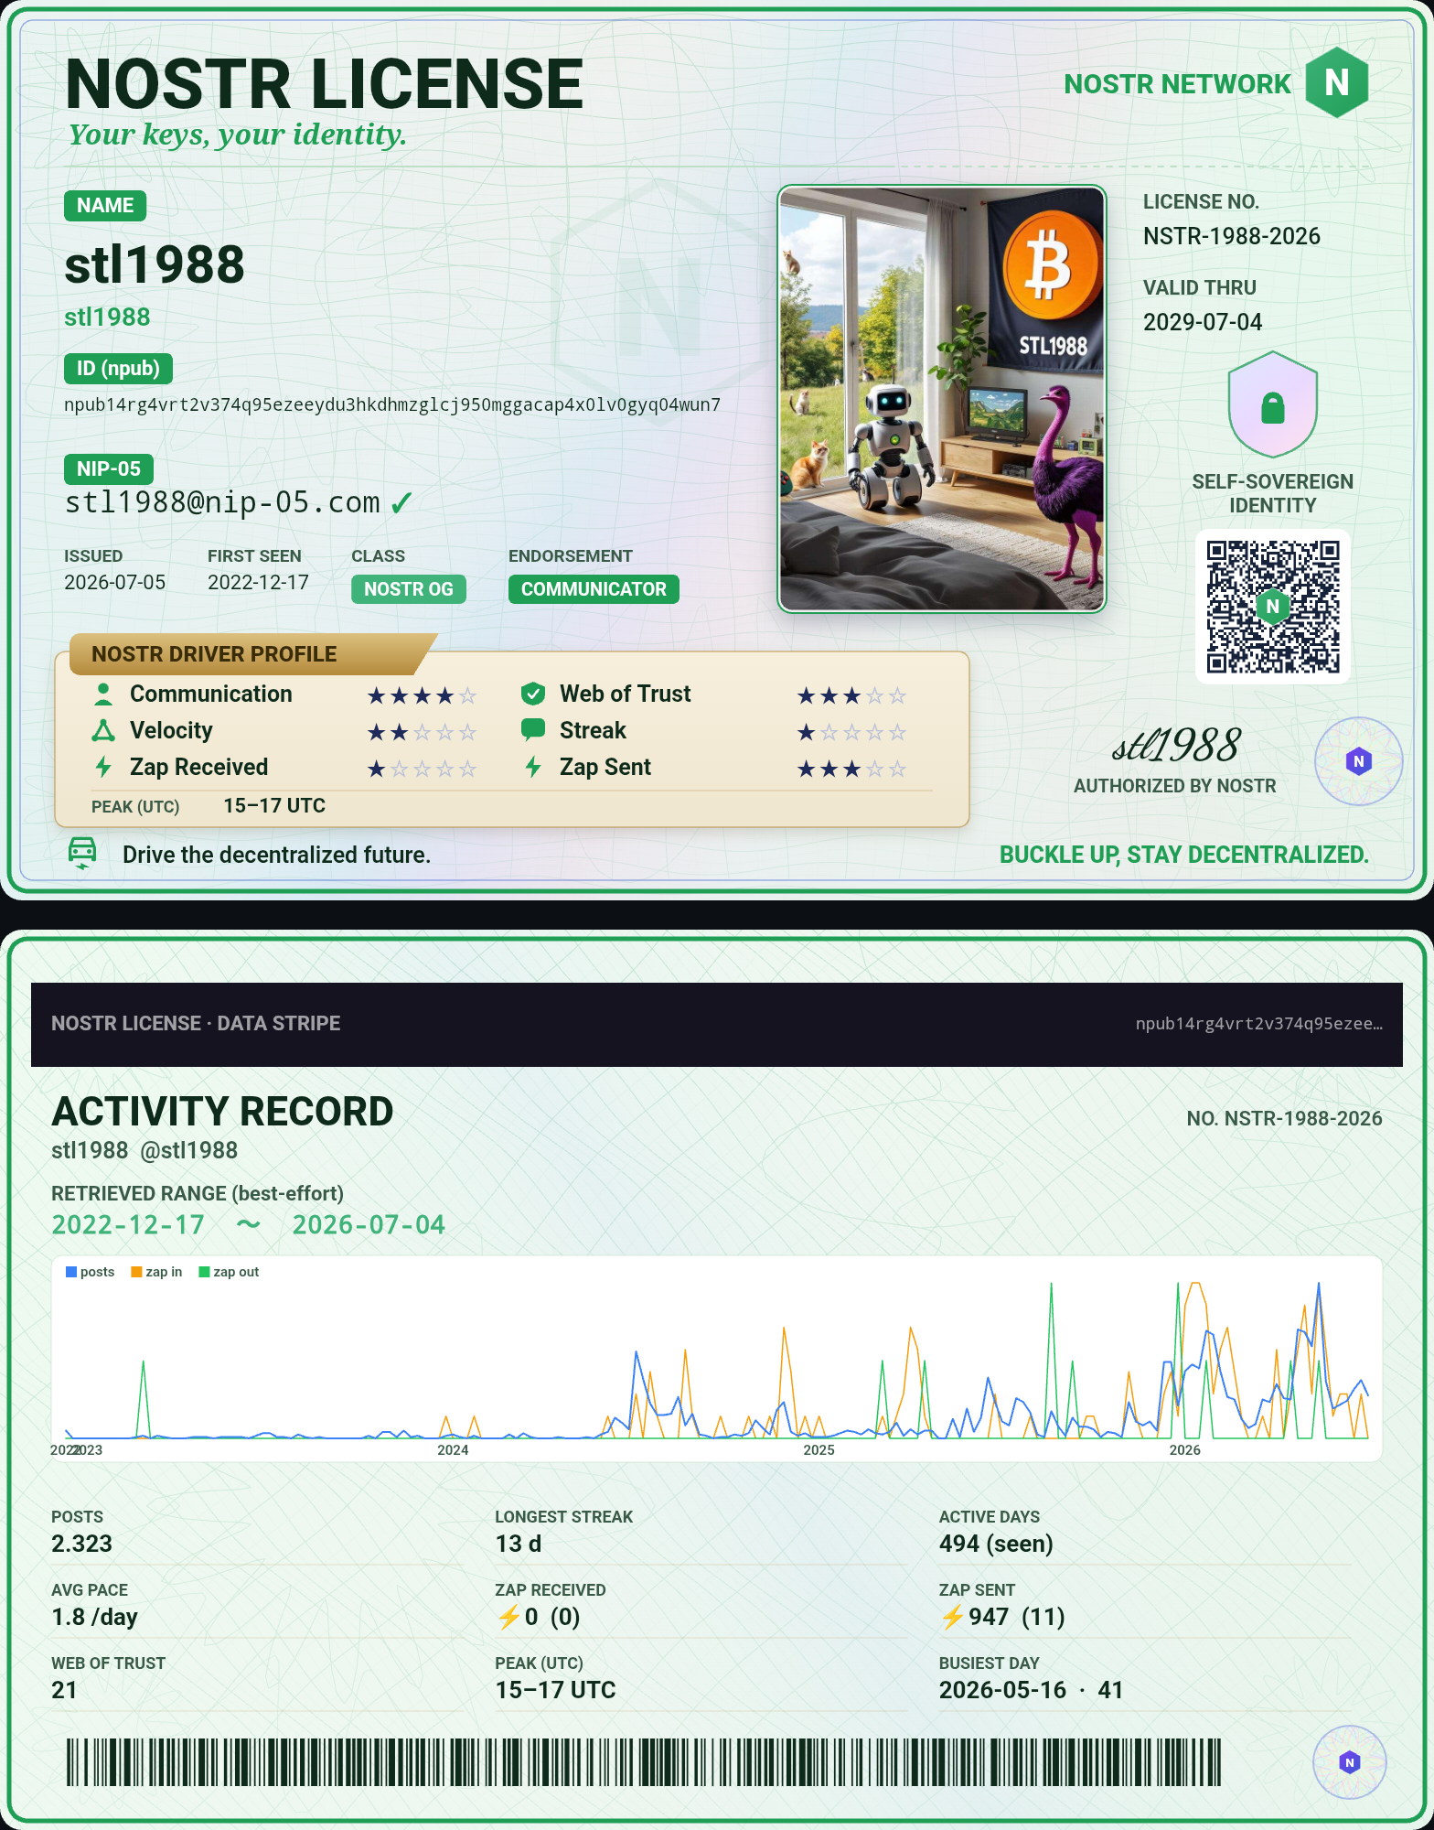
Task: Click the Communication person icon
Action: (x=103, y=694)
